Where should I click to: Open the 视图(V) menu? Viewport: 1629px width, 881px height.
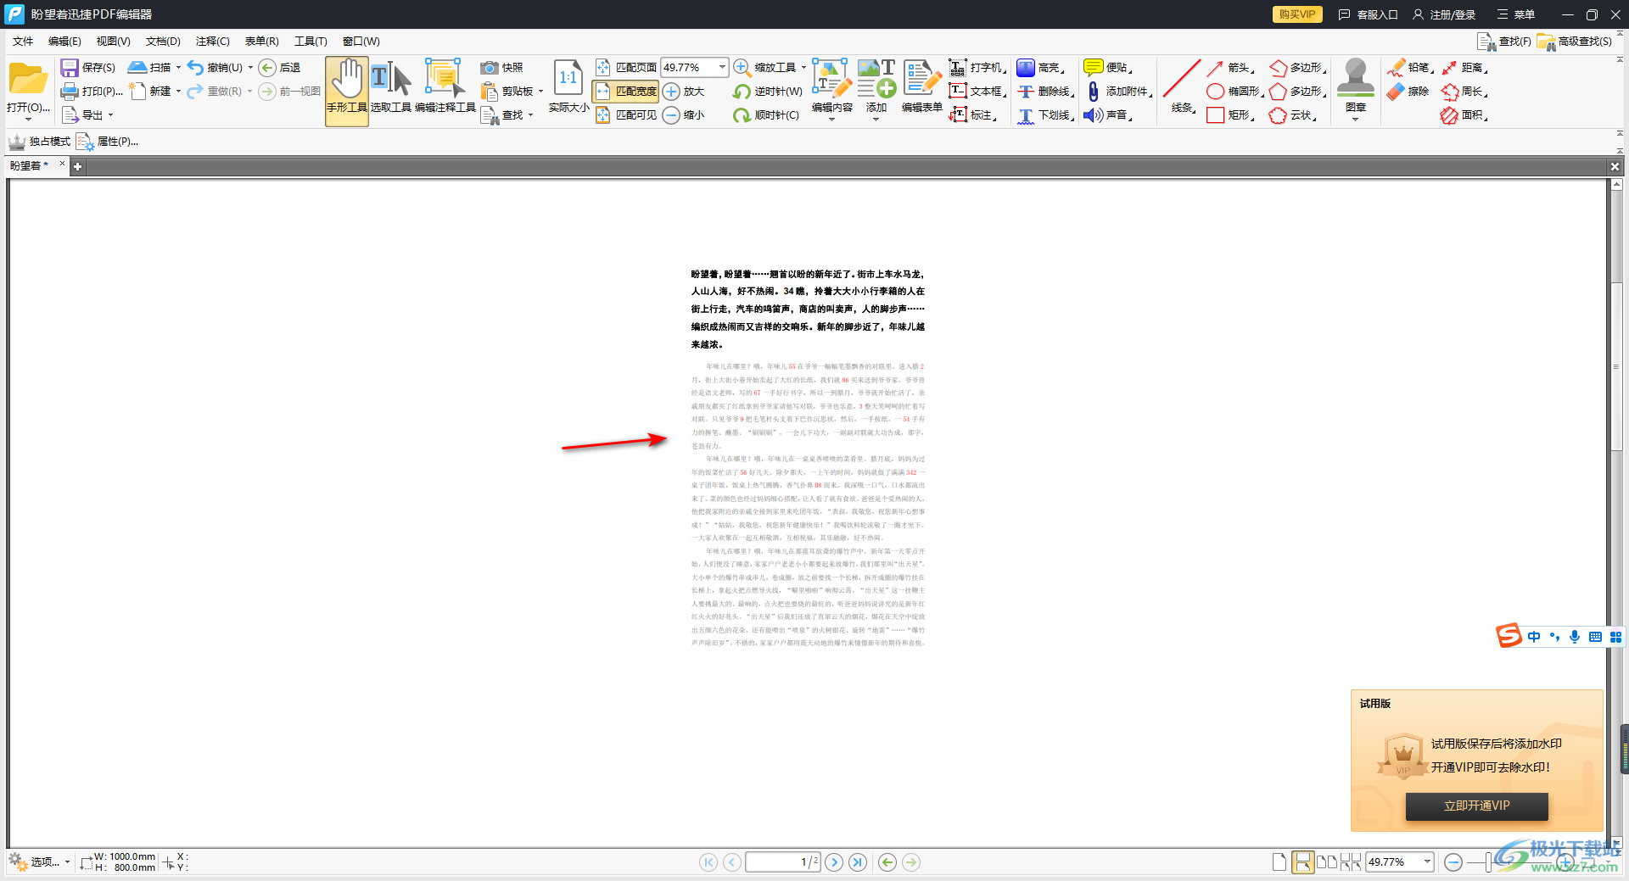pos(113,41)
